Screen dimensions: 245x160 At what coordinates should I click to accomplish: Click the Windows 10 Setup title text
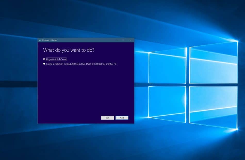click(49, 40)
